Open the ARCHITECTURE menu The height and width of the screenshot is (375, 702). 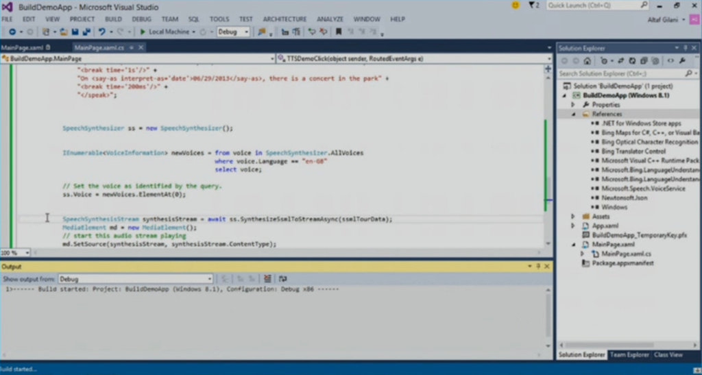click(x=285, y=19)
